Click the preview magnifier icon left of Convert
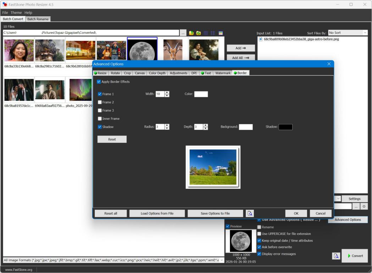372x273 pixels. pyautogui.click(x=336, y=256)
